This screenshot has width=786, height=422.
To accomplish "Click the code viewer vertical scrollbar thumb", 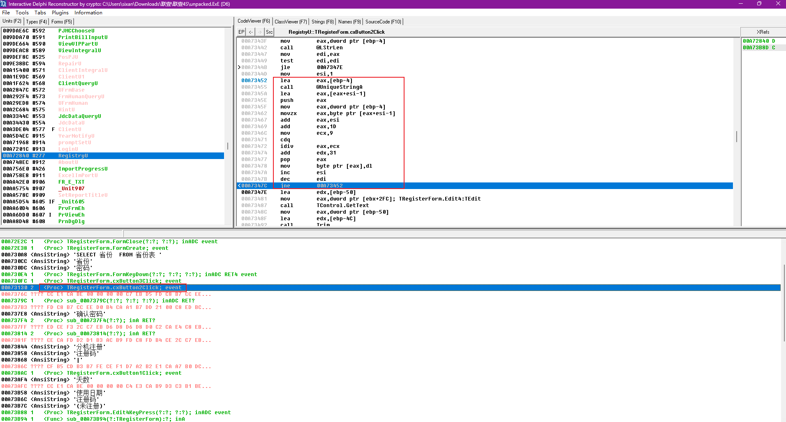I will (736, 136).
